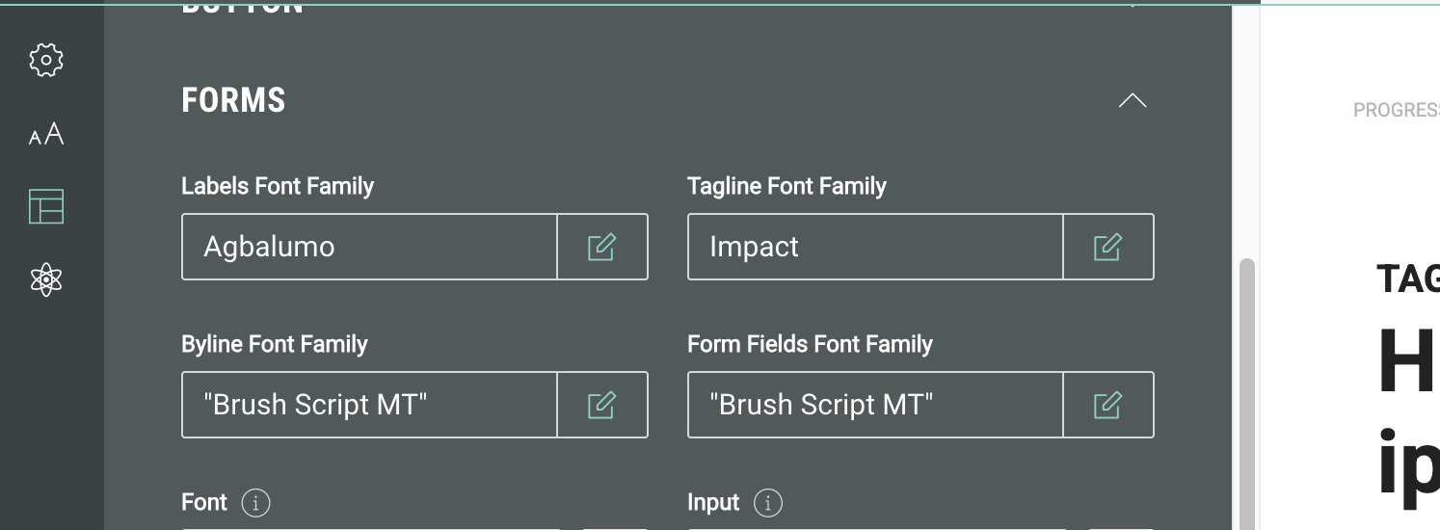Screen dimensions: 1440x530
Task: Click edit icon for Byline Font Family
Action: click(x=602, y=405)
